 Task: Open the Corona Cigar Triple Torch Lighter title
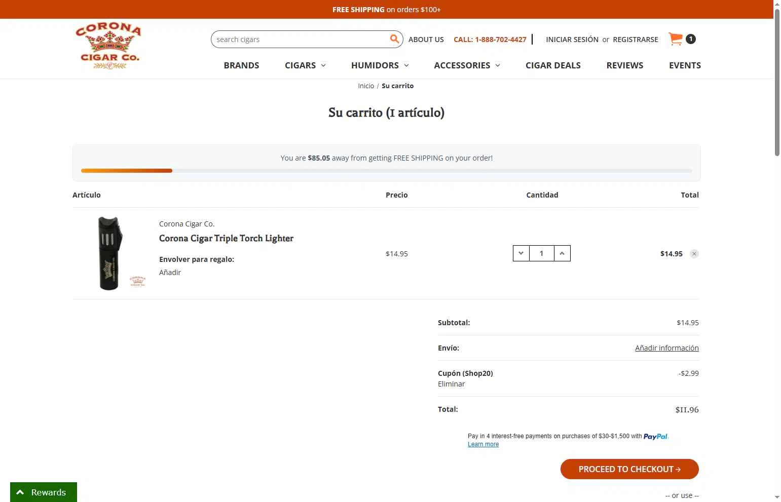pos(226,238)
